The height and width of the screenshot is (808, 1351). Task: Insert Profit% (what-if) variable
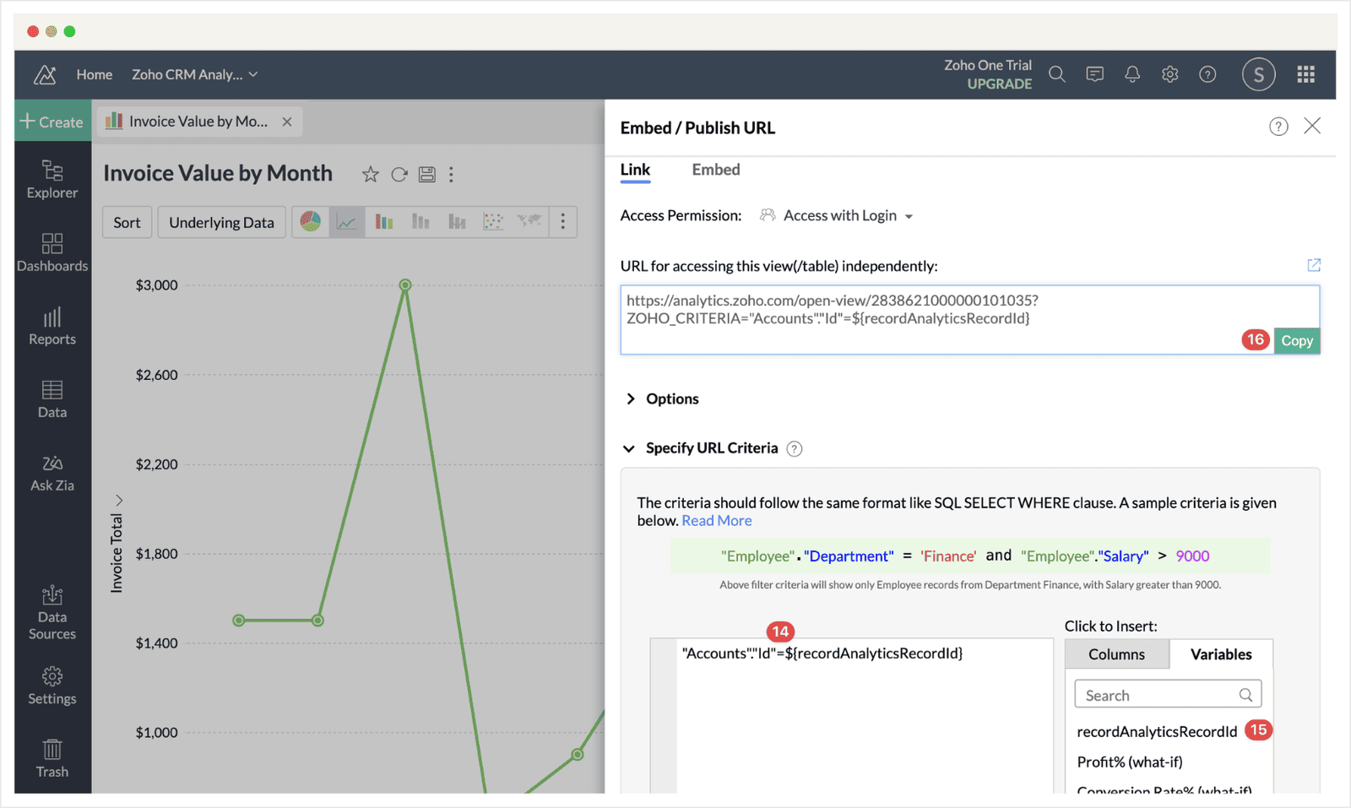pyautogui.click(x=1130, y=762)
